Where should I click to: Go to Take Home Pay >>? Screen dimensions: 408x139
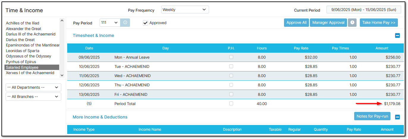pos(379,23)
